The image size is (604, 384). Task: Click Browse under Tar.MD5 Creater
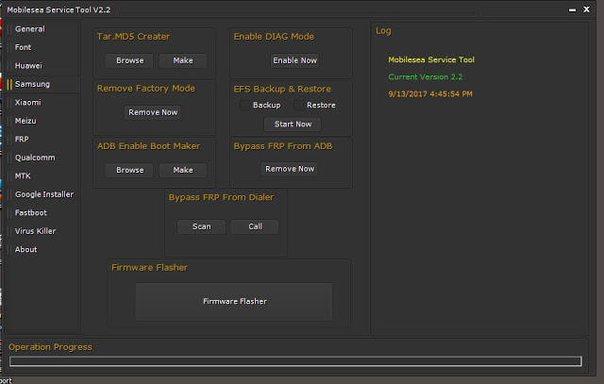pyautogui.click(x=129, y=60)
